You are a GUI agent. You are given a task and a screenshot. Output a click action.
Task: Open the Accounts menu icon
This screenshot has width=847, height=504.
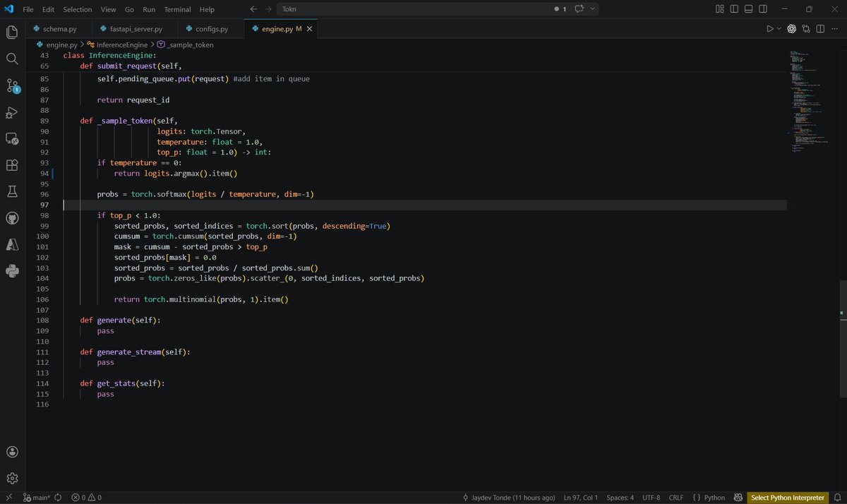[12, 452]
